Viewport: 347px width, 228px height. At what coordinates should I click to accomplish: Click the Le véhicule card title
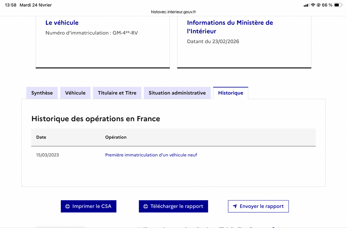(62, 23)
